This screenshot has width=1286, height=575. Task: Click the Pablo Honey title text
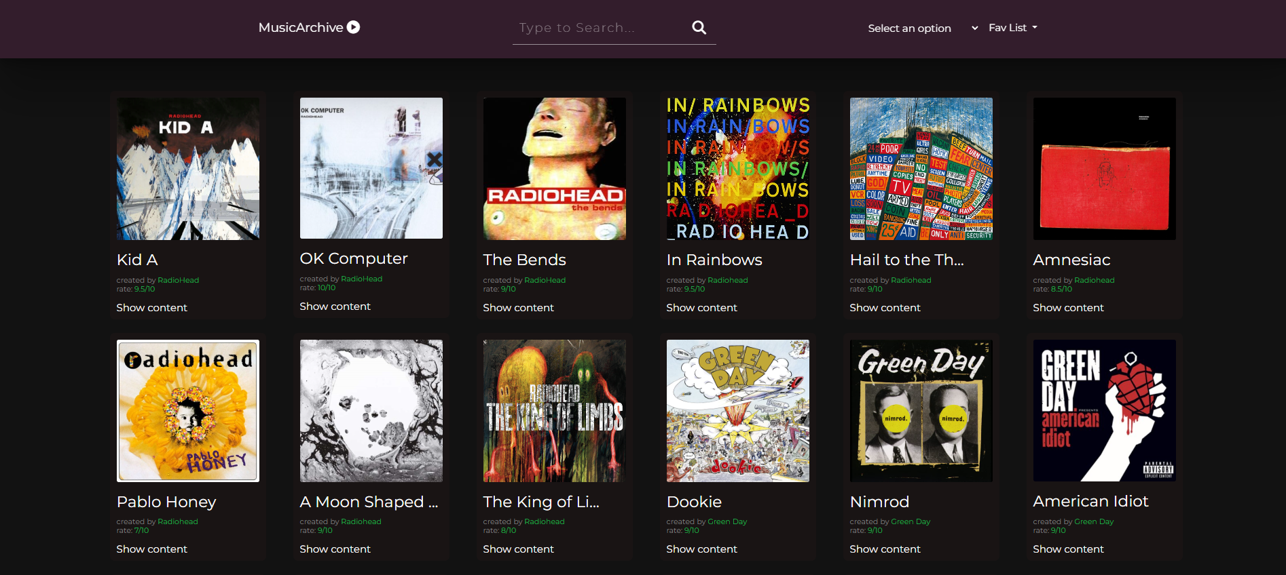(x=166, y=502)
